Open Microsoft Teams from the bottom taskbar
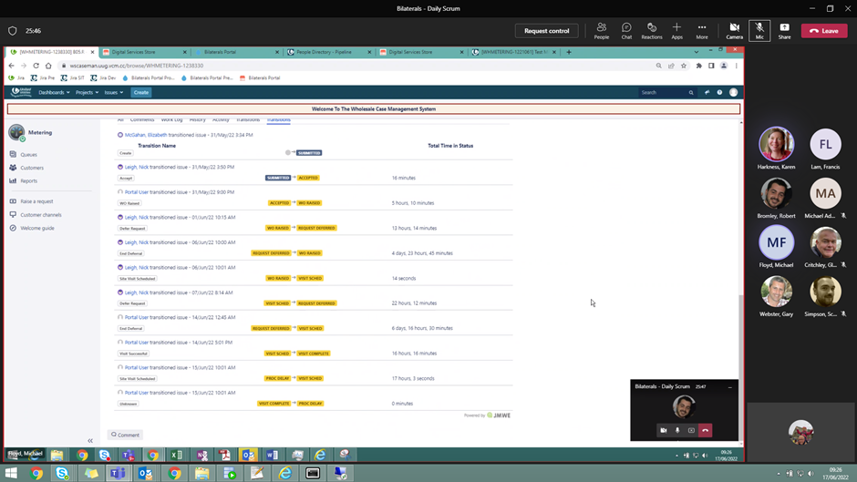Screen dimensions: 857x482 (x=118, y=473)
